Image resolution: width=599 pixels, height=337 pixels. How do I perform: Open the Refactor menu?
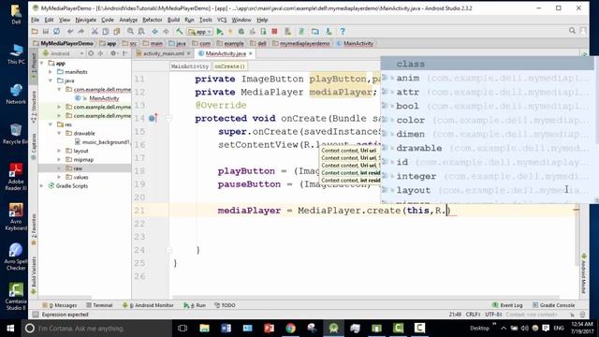(x=152, y=20)
